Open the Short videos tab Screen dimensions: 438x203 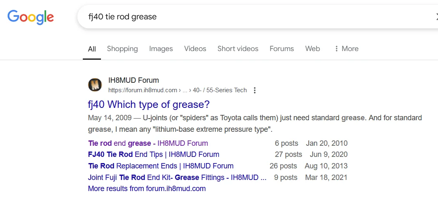[238, 49]
